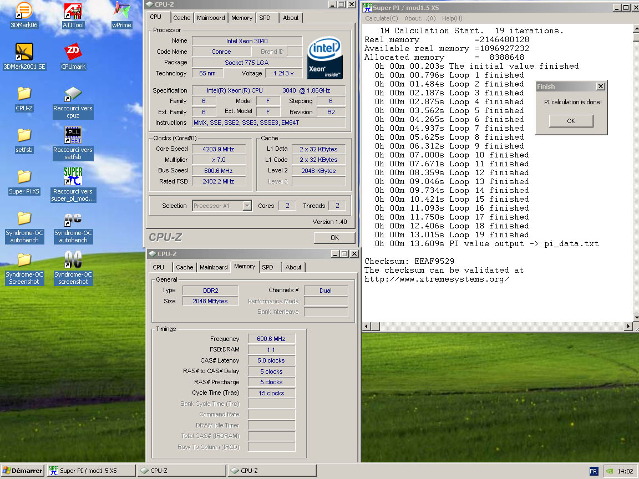Click the NVIDIA tray icon

pyautogui.click(x=609, y=471)
